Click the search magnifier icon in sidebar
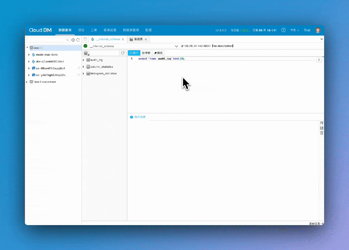The width and height of the screenshot is (349, 250). 67,40
